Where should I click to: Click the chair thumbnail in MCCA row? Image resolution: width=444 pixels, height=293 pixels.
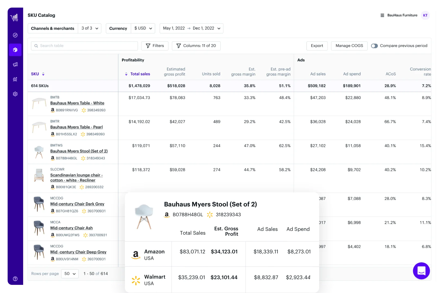[39, 228]
